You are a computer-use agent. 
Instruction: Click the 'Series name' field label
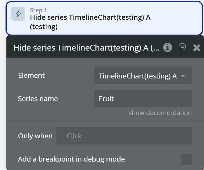[x=38, y=99]
